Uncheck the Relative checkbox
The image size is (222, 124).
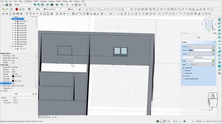coord(183,68)
